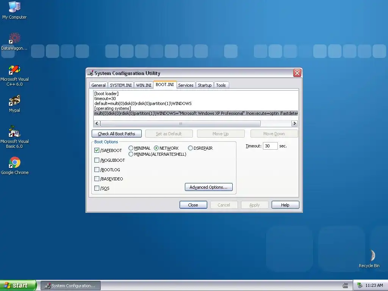Click the System Configuration taskbar button

coord(70,286)
